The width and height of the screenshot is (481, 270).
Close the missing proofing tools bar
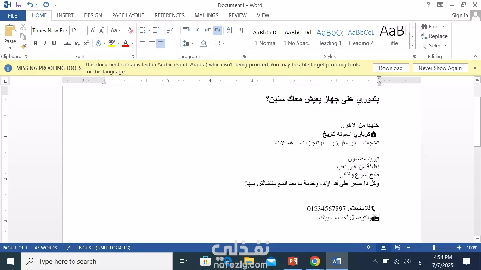tap(475, 68)
